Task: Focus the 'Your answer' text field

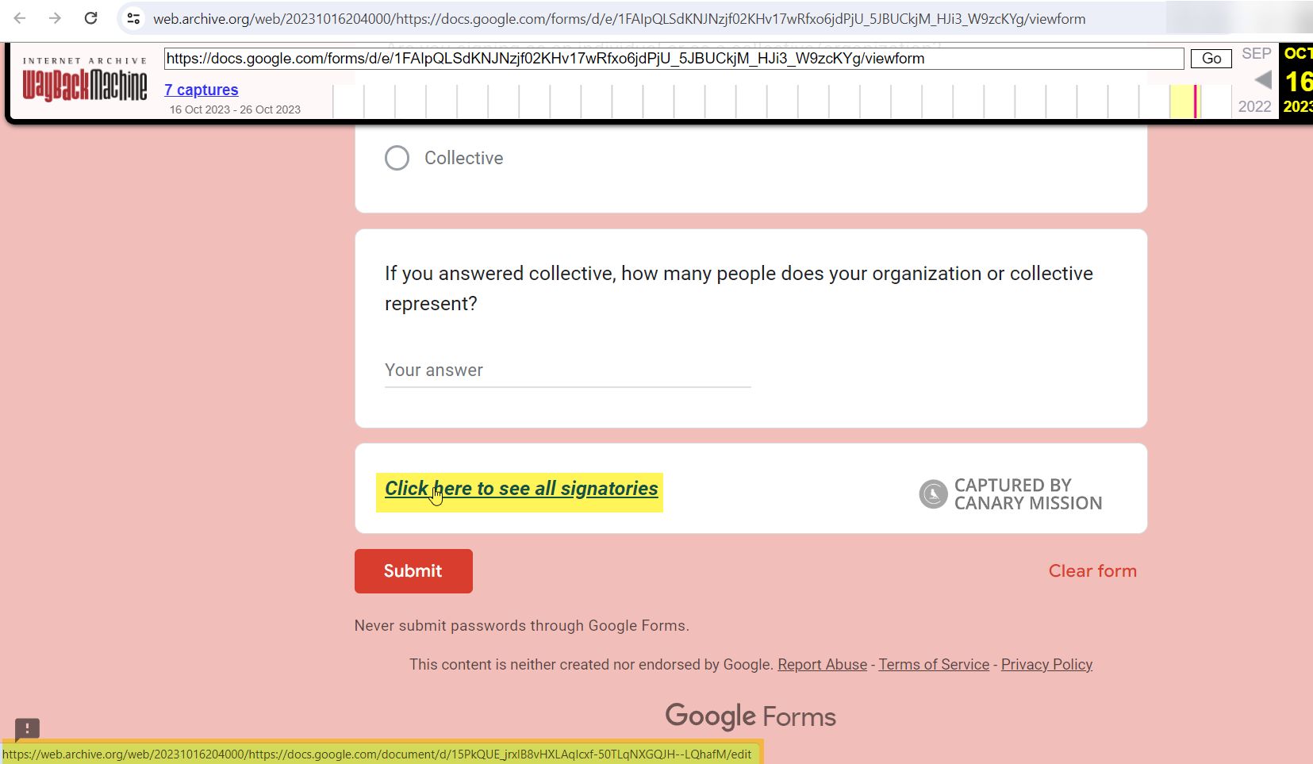Action: click(567, 370)
